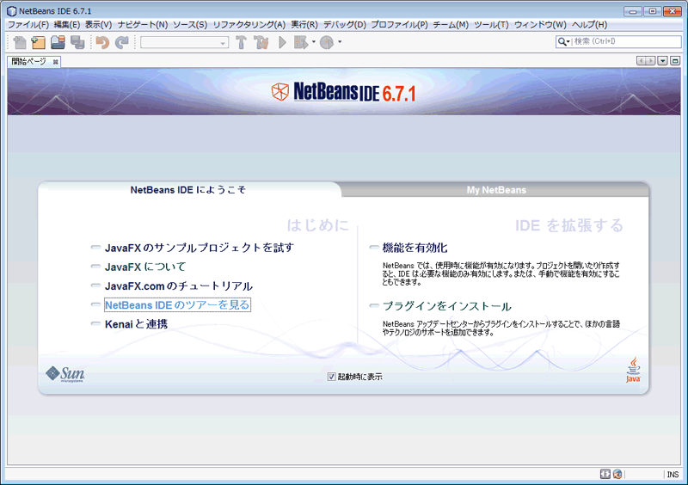Click into the 検索 (Ctrl+I) field

(x=627, y=41)
